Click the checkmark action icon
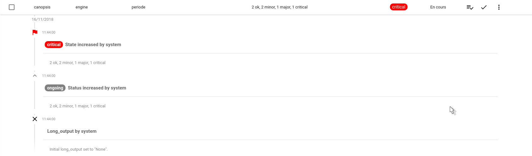532x156 pixels. [484, 7]
